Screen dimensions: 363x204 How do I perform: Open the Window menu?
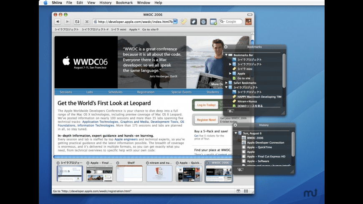144,2
